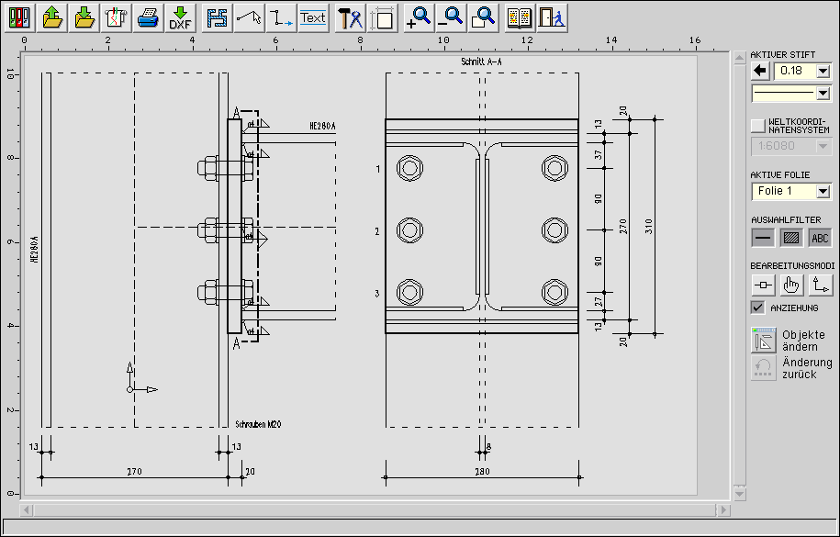The image size is (840, 537).
Task: Open the line style dropdown
Action: [823, 93]
